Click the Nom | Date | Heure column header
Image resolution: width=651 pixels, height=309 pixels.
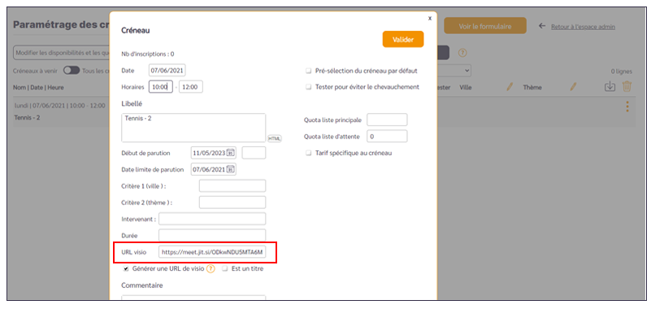coord(39,88)
